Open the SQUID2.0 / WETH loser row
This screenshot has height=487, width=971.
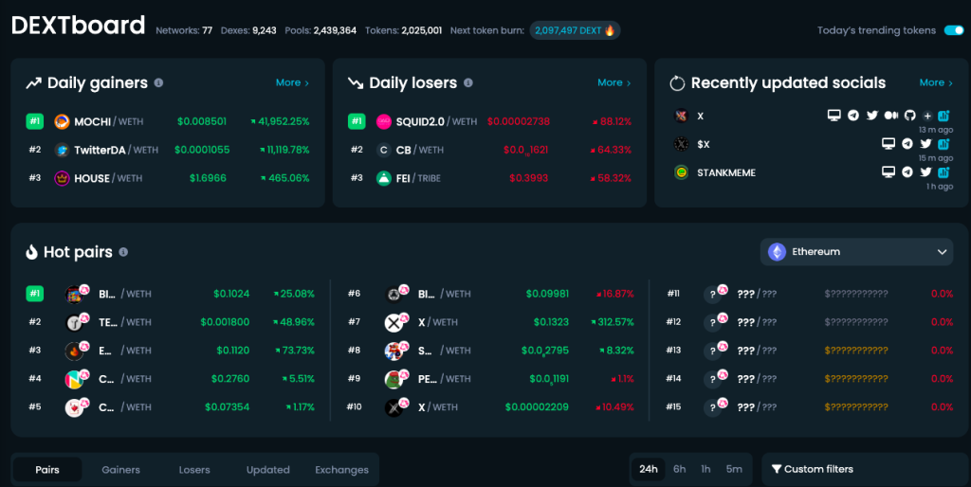[x=489, y=121]
